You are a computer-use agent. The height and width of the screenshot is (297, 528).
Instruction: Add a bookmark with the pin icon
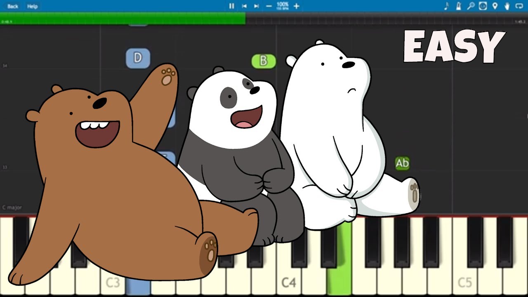point(495,6)
